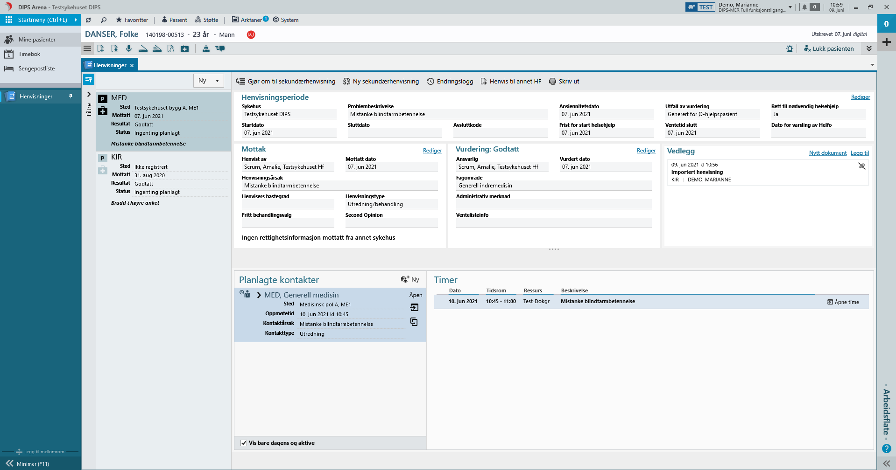Toggle the hamburger menu in patient toolbar
The image size is (896, 470).
pyautogui.click(x=87, y=48)
